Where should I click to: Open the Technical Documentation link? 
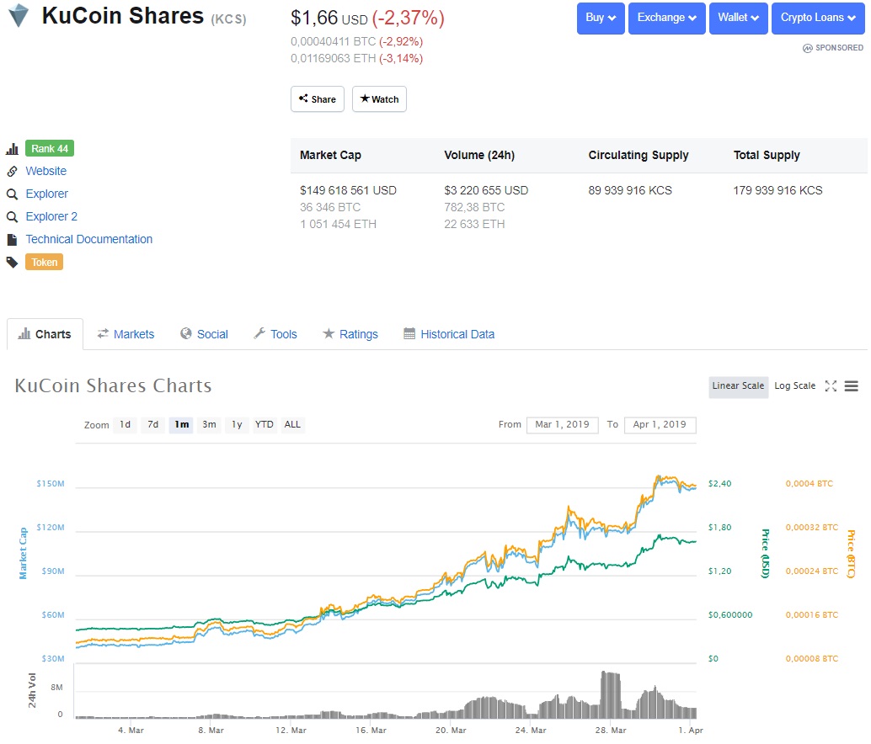89,240
